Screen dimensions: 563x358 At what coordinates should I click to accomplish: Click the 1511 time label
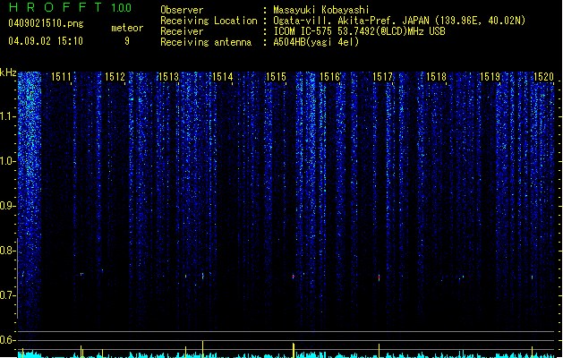coord(61,77)
